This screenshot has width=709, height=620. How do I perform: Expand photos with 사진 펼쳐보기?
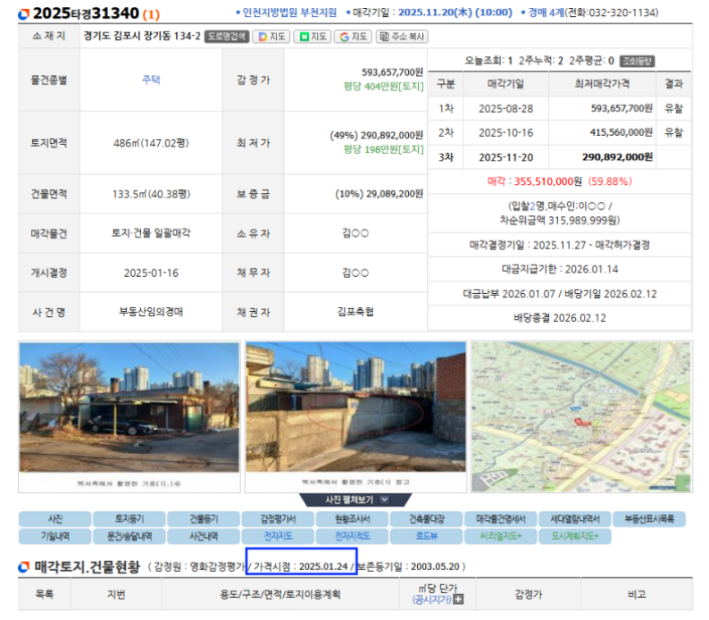[x=355, y=500]
